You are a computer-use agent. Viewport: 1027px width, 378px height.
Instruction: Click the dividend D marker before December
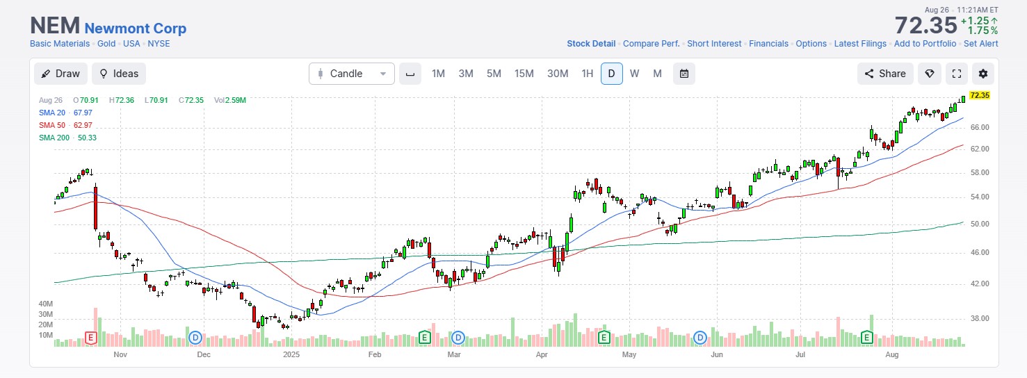195,338
